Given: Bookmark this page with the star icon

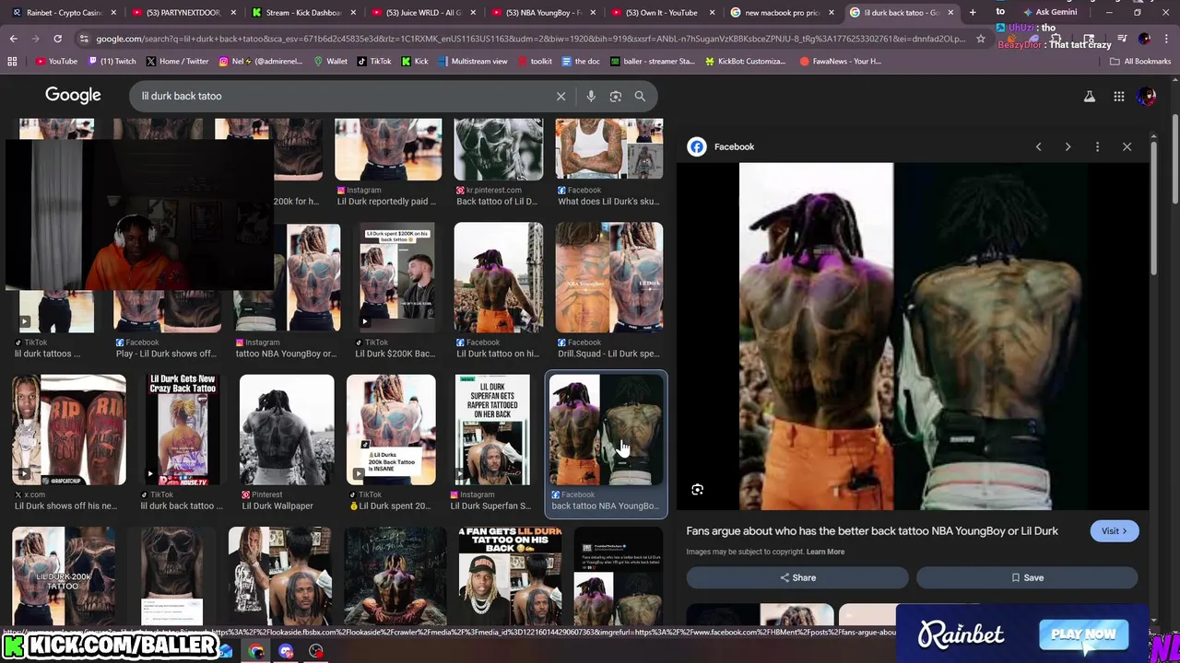Looking at the screenshot, I should [x=981, y=39].
